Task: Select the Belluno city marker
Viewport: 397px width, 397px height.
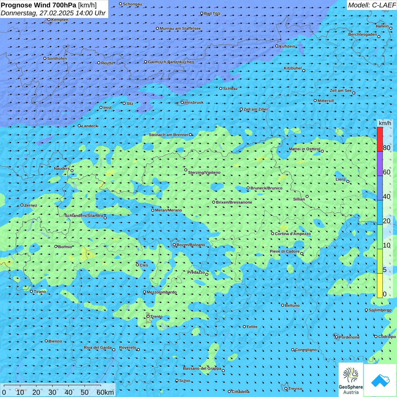Action: [x=282, y=305]
